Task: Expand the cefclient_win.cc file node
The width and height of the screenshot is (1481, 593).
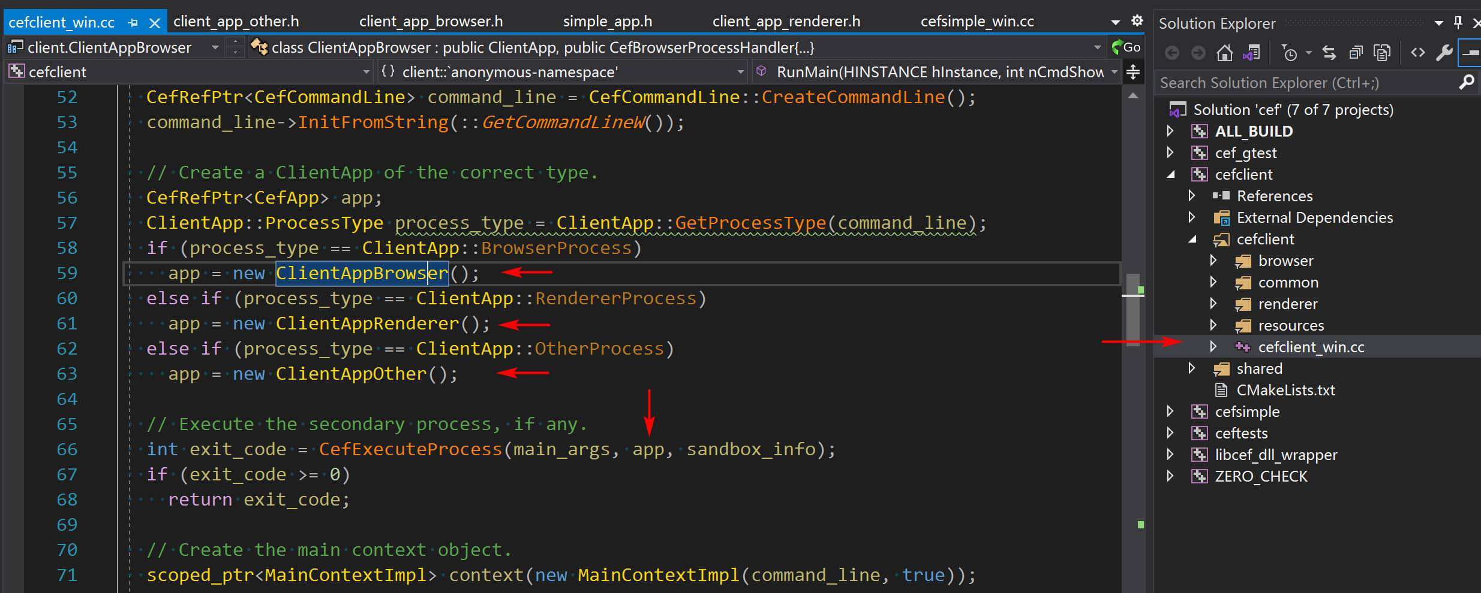Action: click(1213, 346)
